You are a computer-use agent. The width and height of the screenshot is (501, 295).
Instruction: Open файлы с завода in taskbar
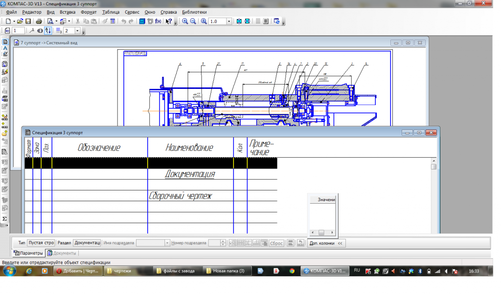tap(179, 271)
